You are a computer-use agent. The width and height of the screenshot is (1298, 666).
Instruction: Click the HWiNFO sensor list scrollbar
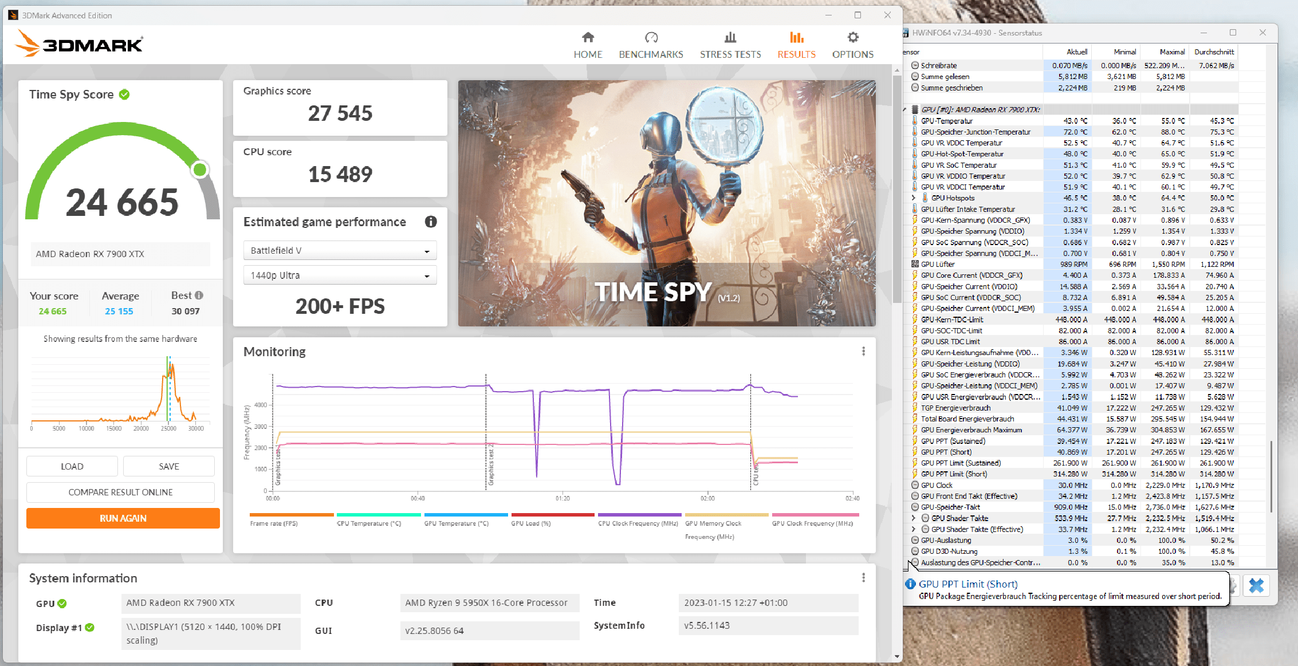(x=1271, y=476)
